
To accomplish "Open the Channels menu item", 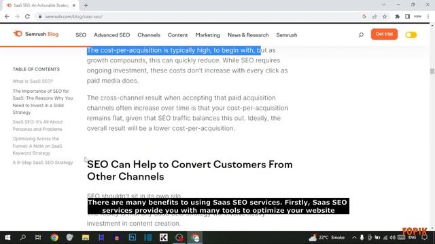I will pos(149,35).
